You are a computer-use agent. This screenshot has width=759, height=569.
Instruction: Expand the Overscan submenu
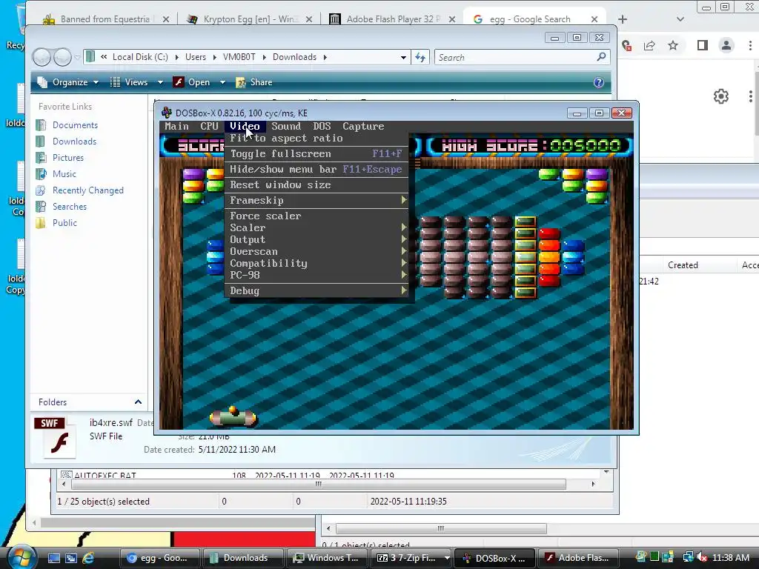tap(316, 252)
